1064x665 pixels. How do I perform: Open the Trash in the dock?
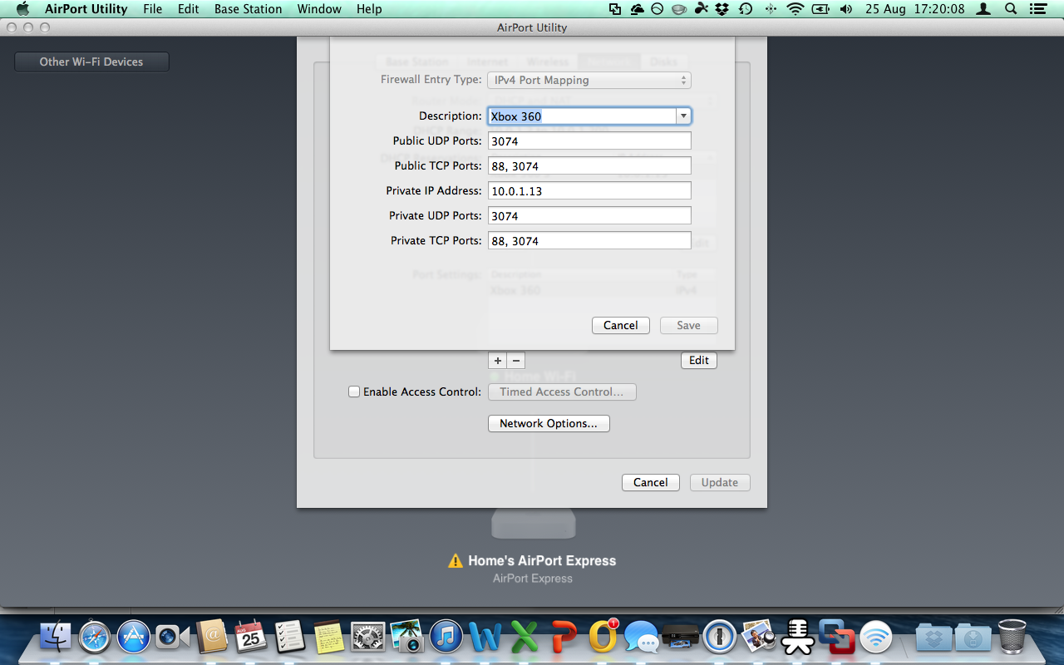(x=1012, y=637)
